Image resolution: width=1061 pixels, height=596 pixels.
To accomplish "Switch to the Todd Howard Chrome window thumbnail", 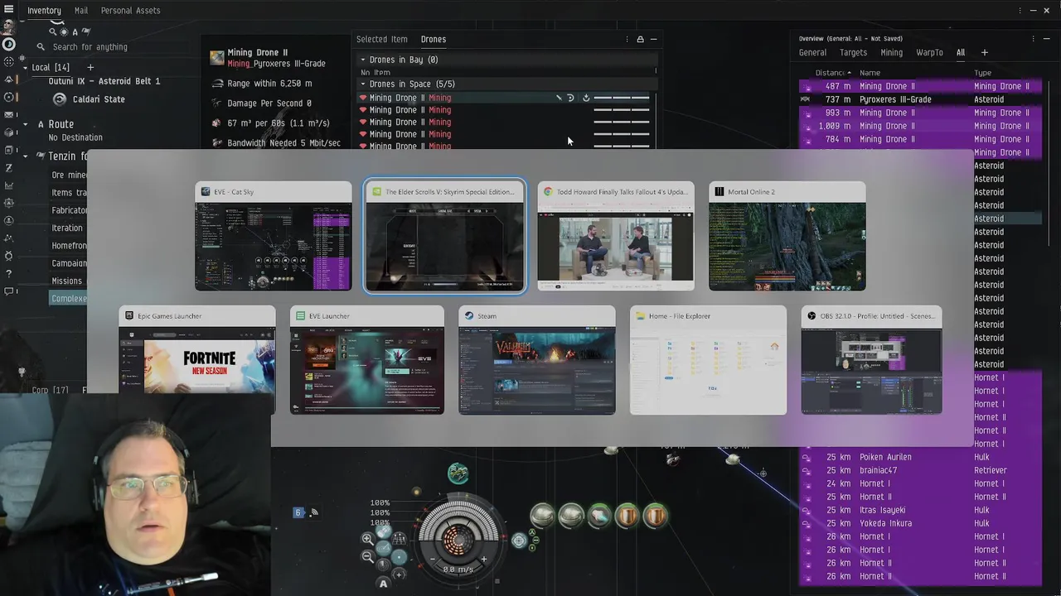I will [616, 236].
